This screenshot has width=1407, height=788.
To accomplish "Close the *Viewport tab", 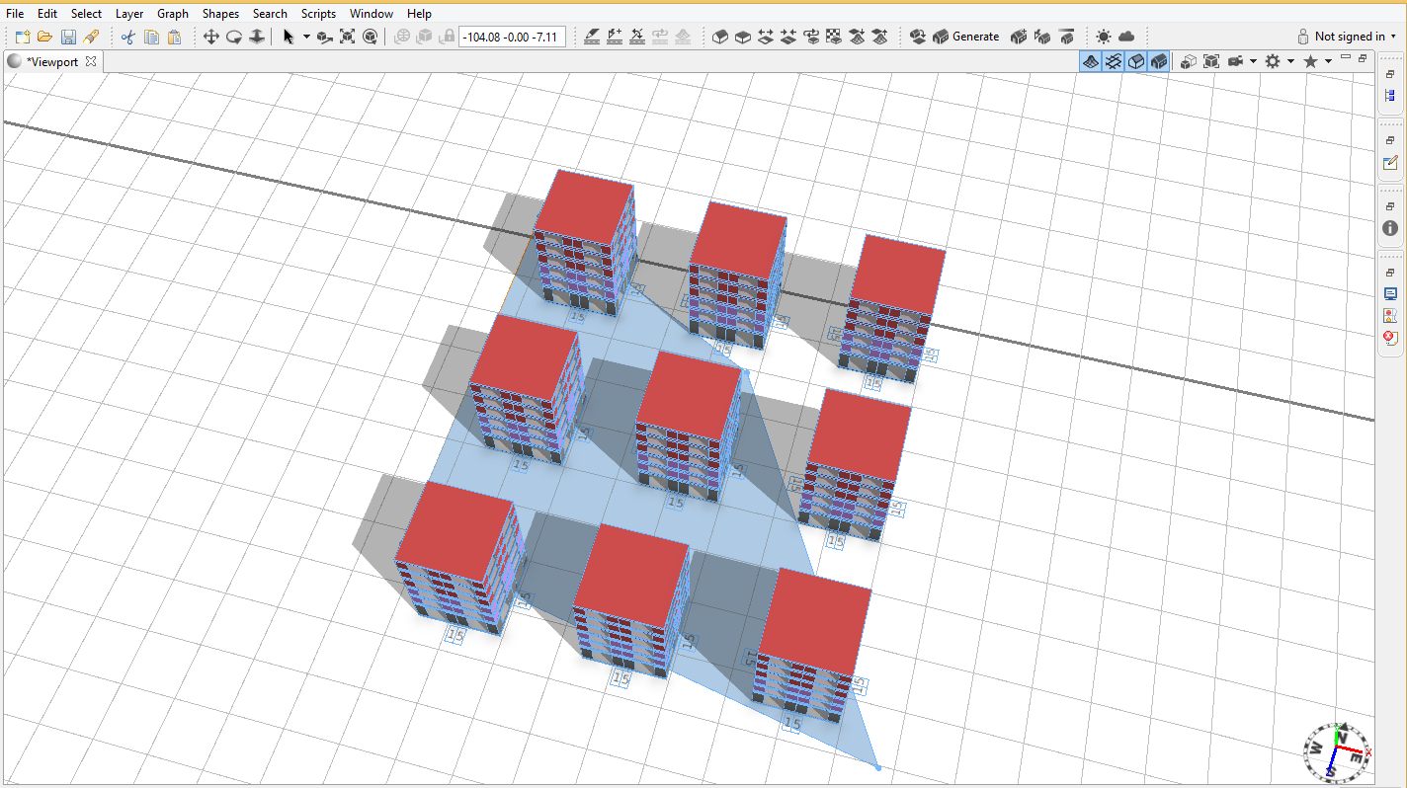I will [91, 61].
